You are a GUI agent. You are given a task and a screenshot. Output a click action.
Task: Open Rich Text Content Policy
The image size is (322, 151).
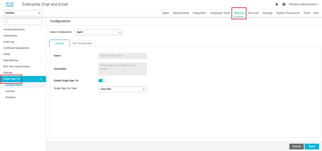(17, 67)
